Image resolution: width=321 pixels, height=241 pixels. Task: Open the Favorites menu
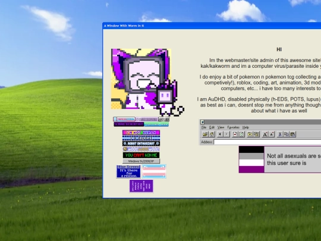coord(233,127)
